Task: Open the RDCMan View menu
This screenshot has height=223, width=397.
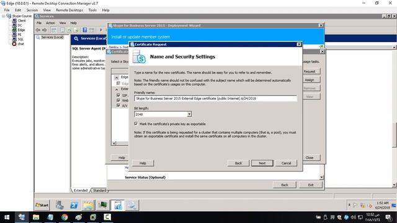Action: pyautogui.click(x=47, y=10)
